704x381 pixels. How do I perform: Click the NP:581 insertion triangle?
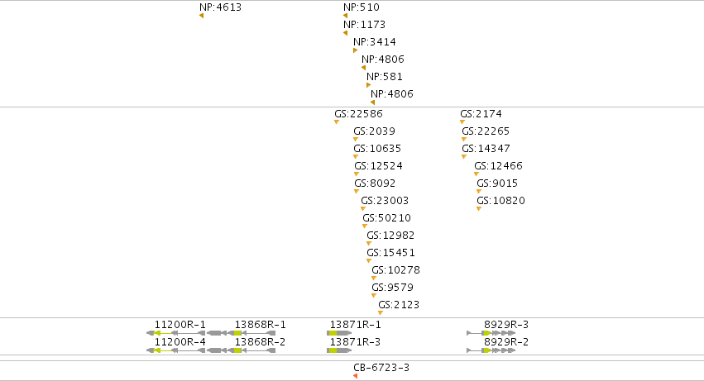click(x=368, y=85)
